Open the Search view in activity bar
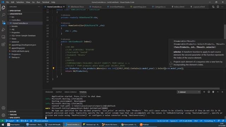Viewport: 226px width, 127px height. coord(3,15)
